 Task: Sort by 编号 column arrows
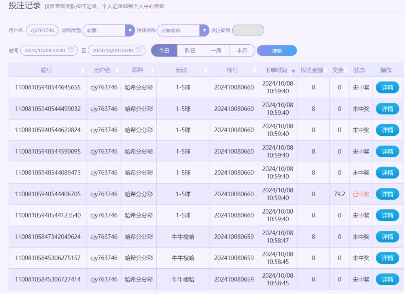[x=83, y=70]
